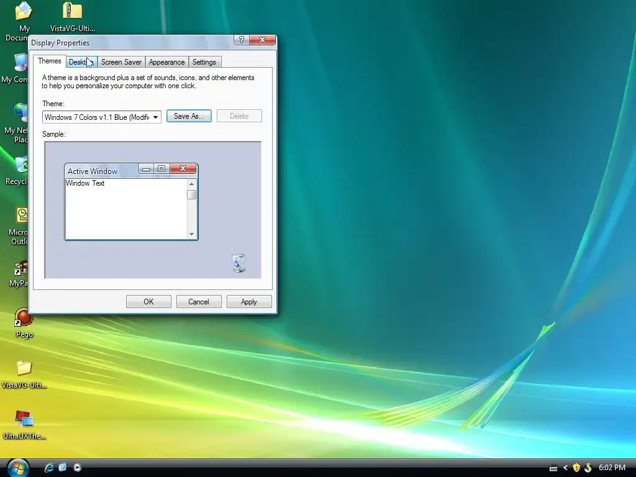Click the OK button

coord(148,302)
